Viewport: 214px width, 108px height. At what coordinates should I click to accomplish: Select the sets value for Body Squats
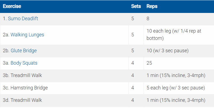(x=132, y=63)
